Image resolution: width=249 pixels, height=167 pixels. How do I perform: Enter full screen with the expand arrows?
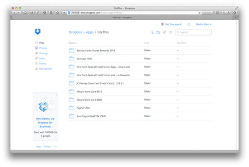click(x=237, y=8)
